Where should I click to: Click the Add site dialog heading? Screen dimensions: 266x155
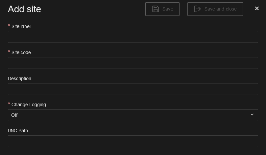click(x=24, y=9)
